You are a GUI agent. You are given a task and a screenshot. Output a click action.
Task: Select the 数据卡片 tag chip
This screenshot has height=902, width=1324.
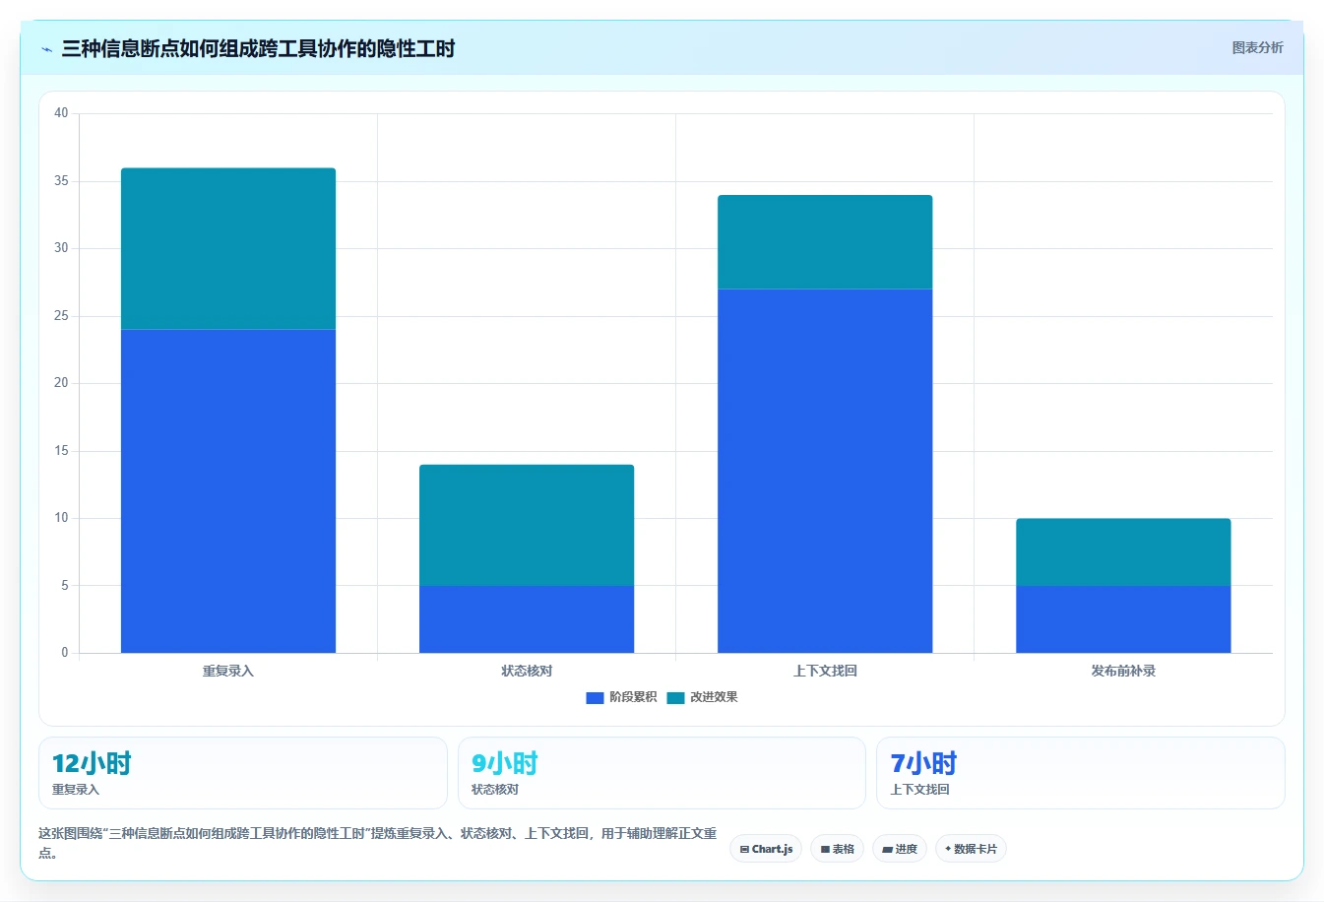click(x=971, y=849)
